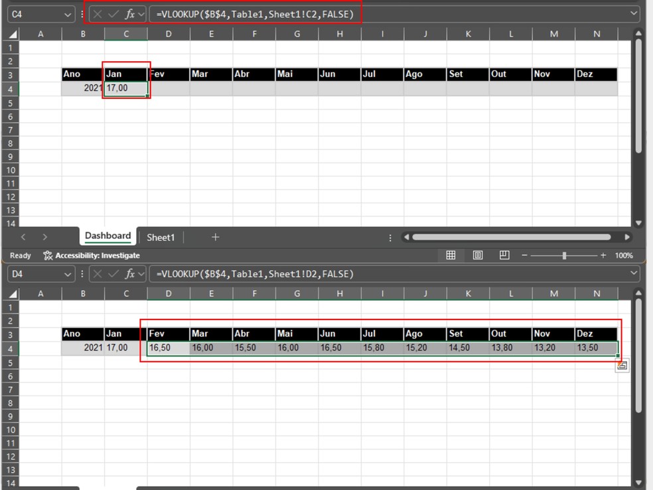Click the upper formula VLOOKUP C2 text

coord(255,14)
